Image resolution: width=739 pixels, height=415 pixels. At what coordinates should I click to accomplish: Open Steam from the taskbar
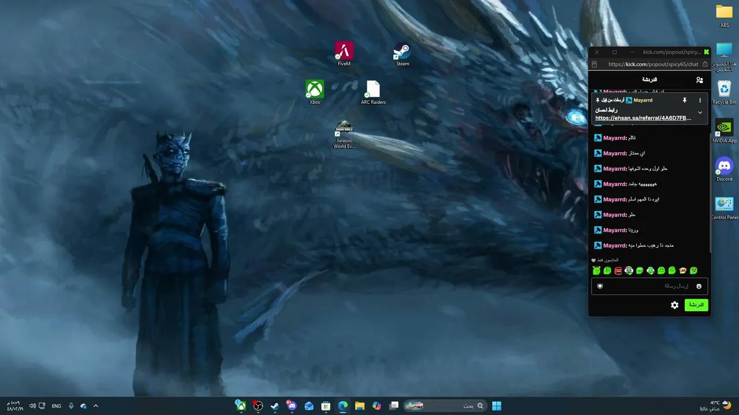275,406
